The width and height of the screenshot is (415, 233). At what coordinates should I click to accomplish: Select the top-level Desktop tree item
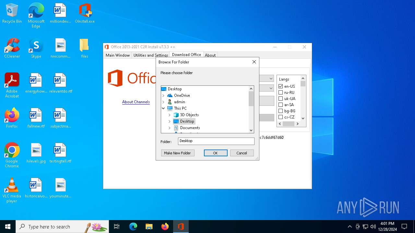pyautogui.click(x=175, y=89)
